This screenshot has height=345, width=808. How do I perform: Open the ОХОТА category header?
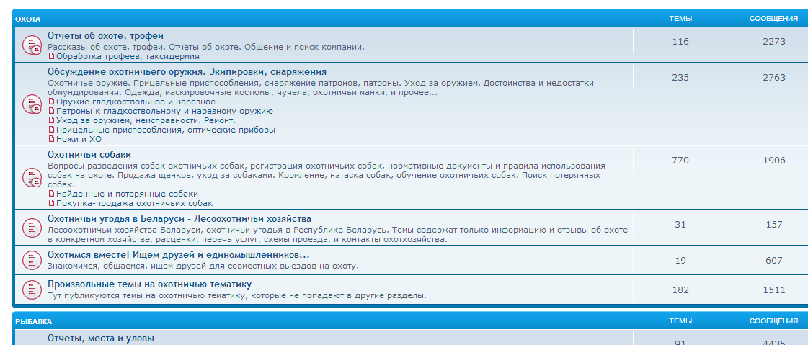tap(28, 19)
